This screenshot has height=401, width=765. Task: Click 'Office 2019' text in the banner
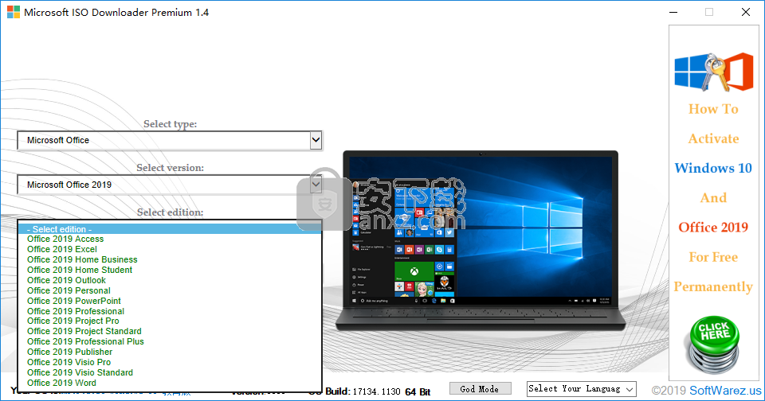[x=713, y=227]
